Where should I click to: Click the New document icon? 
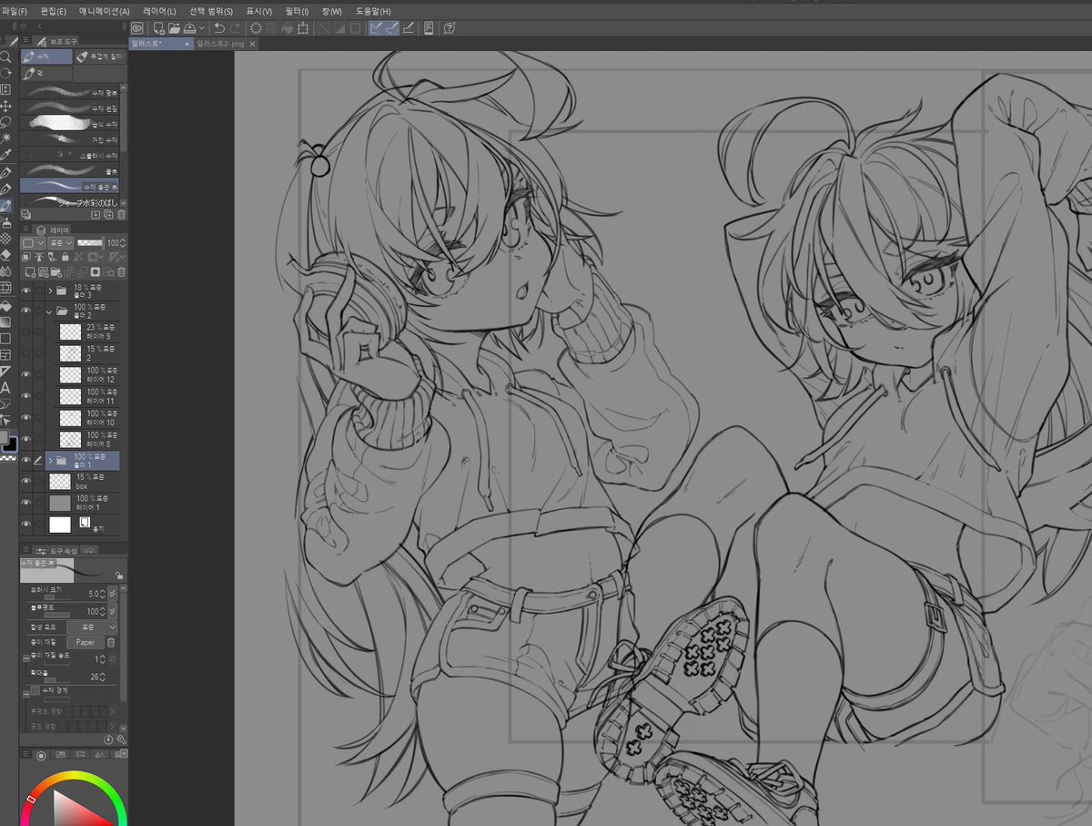pos(158,28)
